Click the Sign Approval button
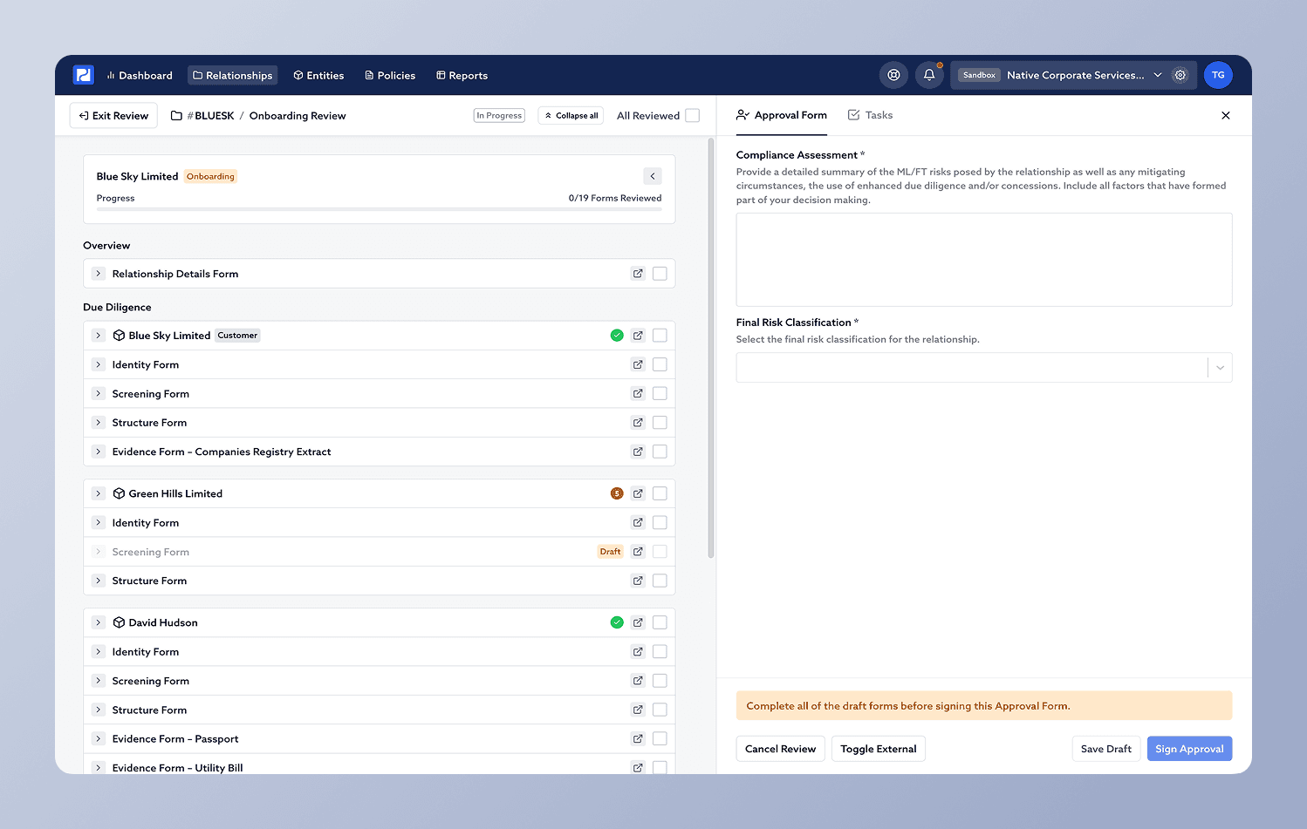 tap(1189, 749)
